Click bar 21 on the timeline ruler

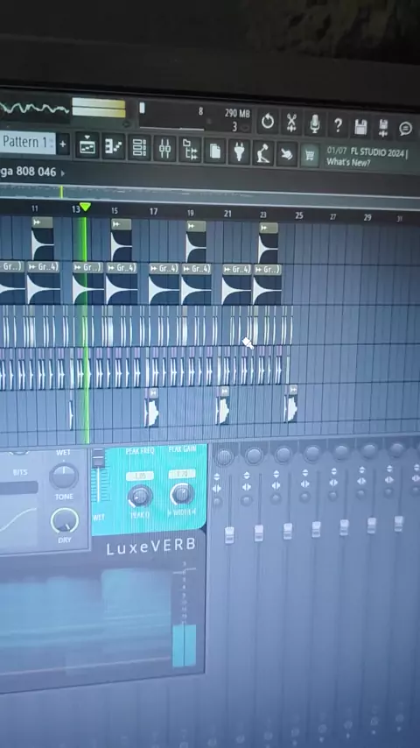coord(227,214)
